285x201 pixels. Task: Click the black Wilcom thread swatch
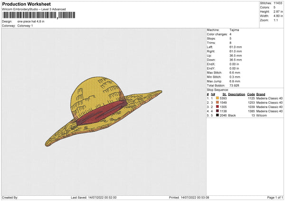click(217, 115)
